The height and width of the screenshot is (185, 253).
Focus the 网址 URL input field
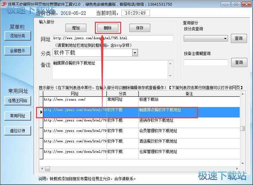tap(113, 38)
